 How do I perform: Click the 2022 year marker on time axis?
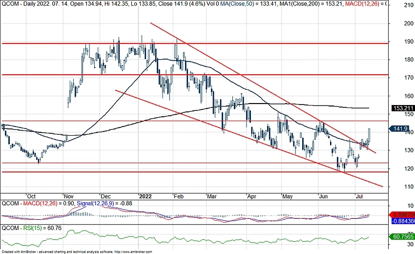tap(146, 195)
